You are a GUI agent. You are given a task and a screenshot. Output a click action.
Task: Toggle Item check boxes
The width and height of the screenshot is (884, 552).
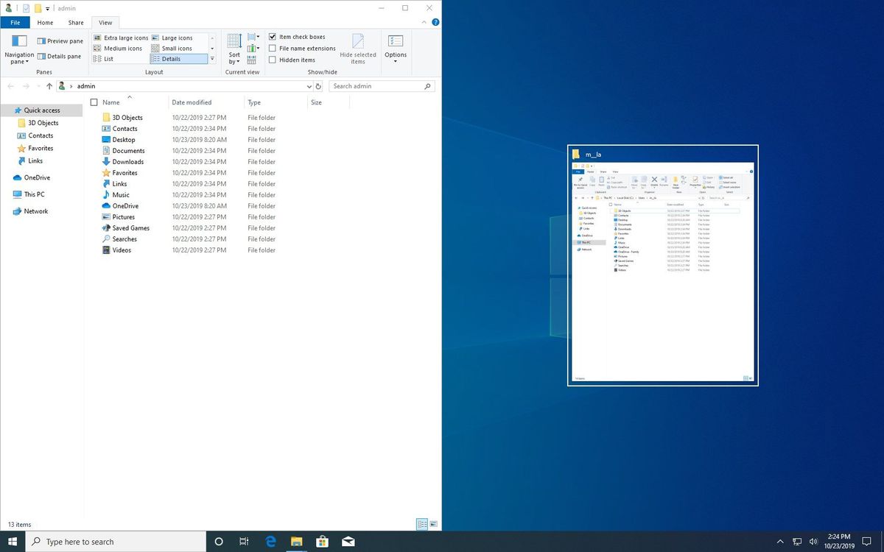[273, 37]
